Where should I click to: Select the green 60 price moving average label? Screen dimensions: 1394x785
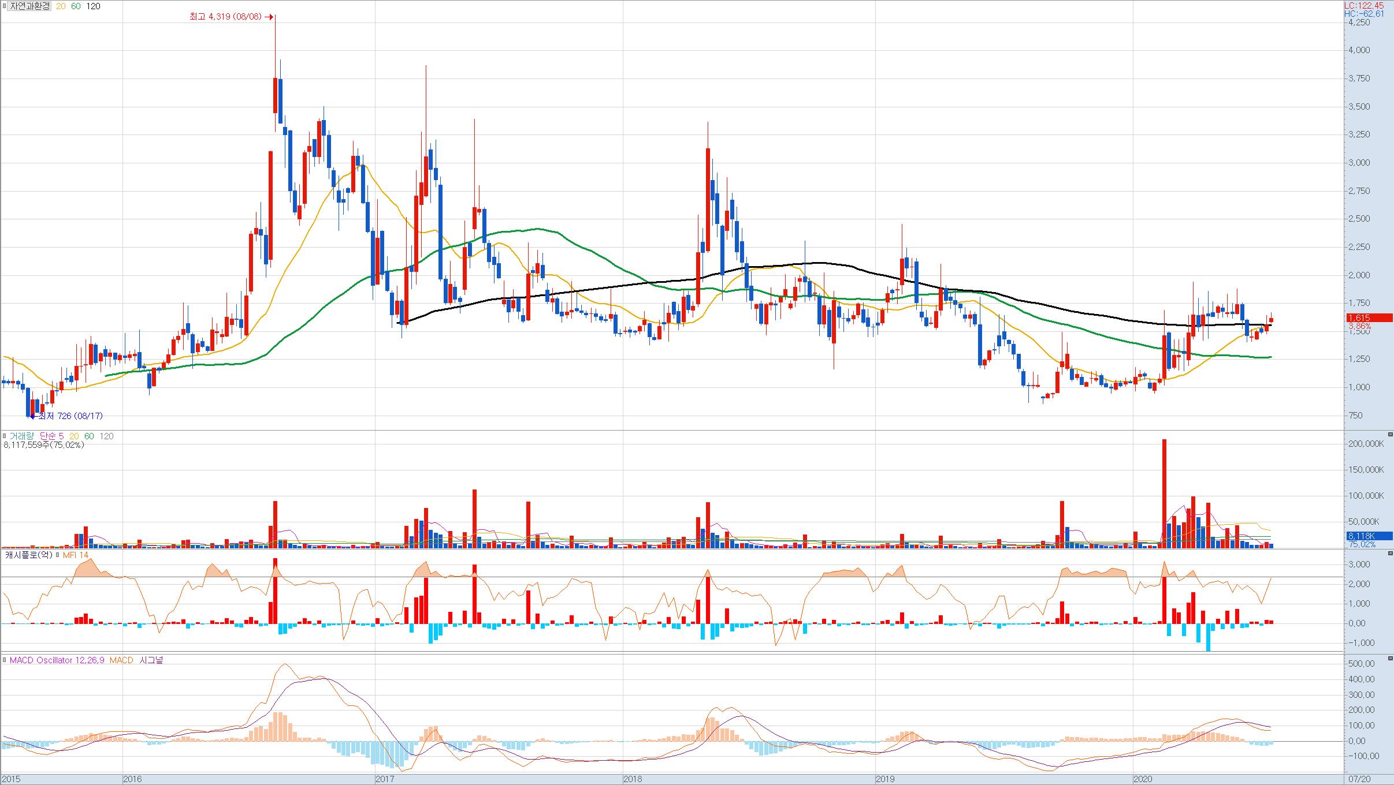click(76, 6)
